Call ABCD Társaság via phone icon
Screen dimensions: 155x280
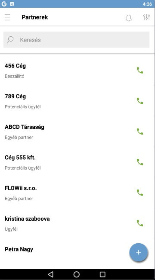click(x=140, y=132)
